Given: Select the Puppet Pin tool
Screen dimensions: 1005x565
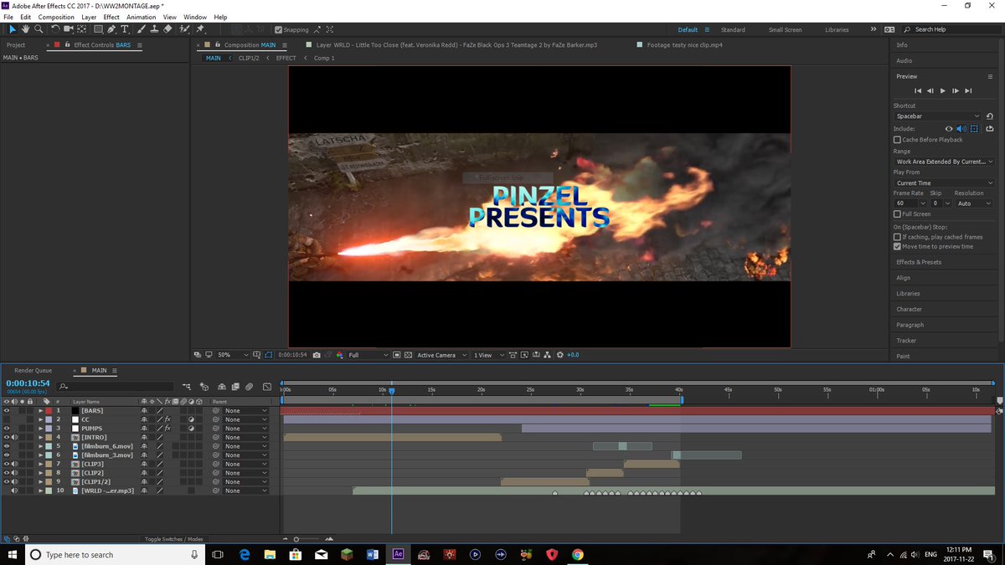Looking at the screenshot, I should tap(202, 29).
